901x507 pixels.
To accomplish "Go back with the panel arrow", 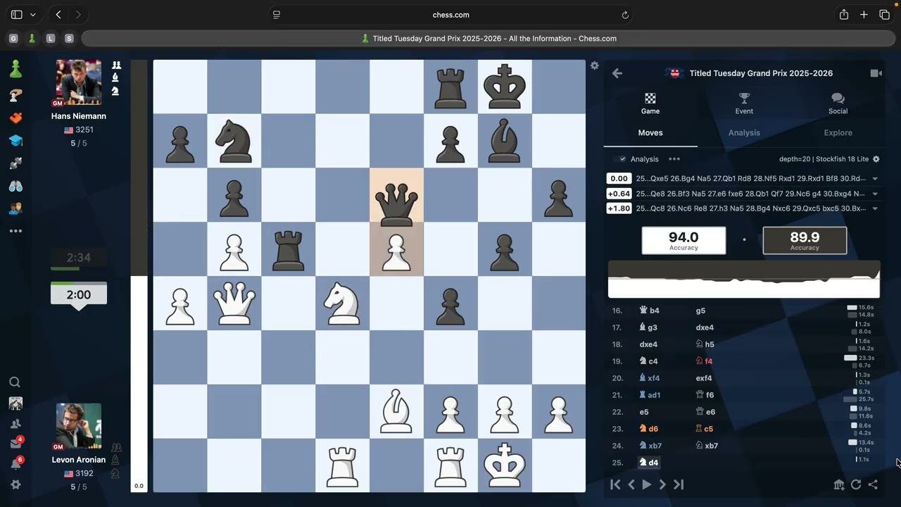I will click(617, 73).
